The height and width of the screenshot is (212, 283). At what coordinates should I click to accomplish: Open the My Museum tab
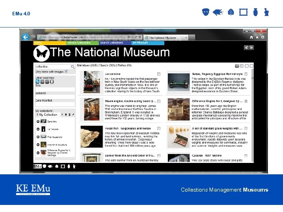(x=148, y=43)
